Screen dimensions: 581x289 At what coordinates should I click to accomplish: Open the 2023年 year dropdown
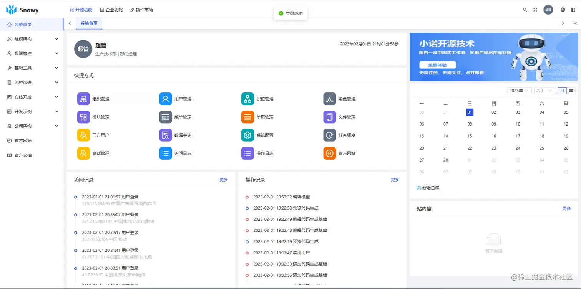click(x=519, y=91)
